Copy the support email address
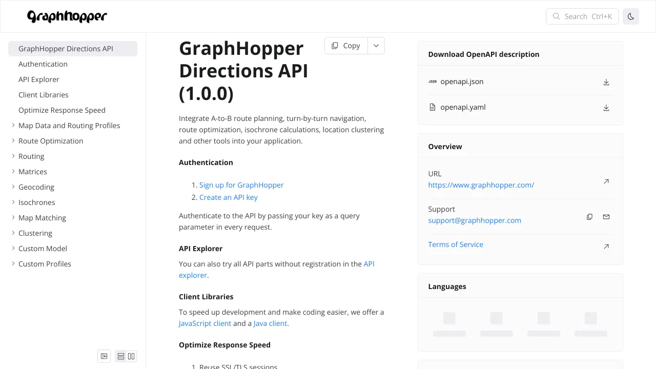656x369 pixels. pos(589,217)
